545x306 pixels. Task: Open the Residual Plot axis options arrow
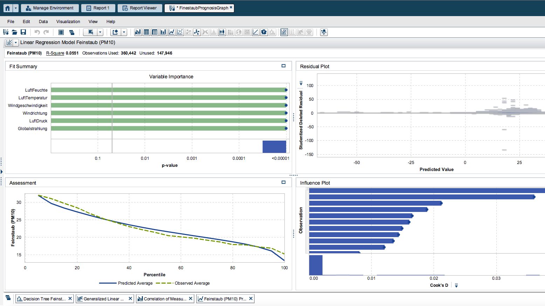[301, 83]
